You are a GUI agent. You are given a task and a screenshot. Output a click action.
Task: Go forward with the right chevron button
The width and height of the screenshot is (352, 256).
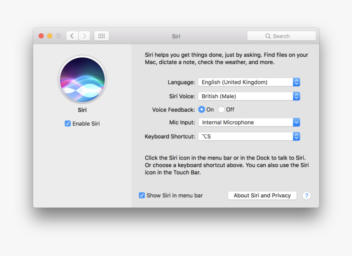[x=84, y=36]
